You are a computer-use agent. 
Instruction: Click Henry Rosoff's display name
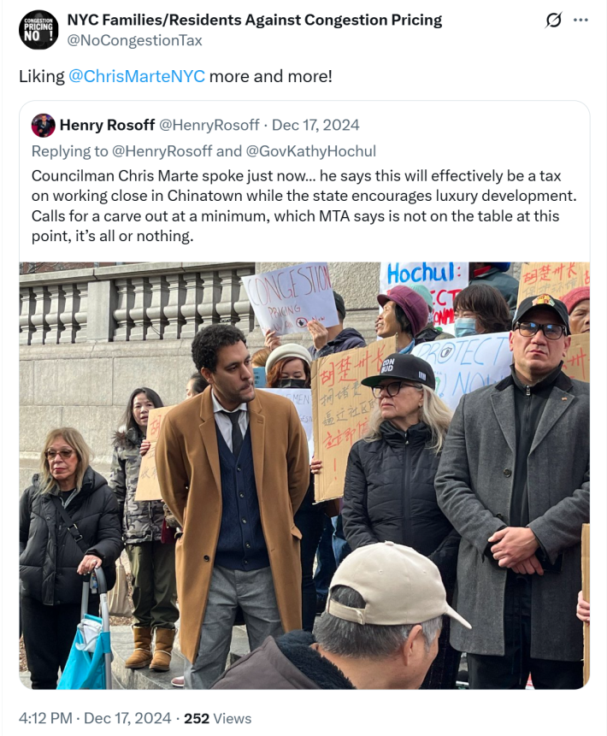pyautogui.click(x=107, y=125)
